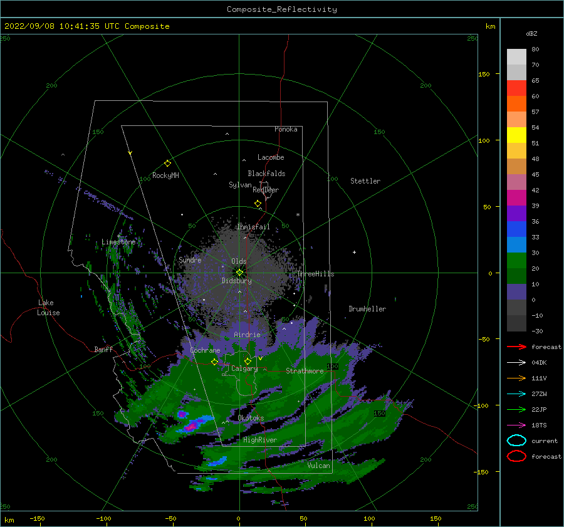This screenshot has height=527, width=564.
Task: Click the km unit label at top right
Action: [x=490, y=26]
